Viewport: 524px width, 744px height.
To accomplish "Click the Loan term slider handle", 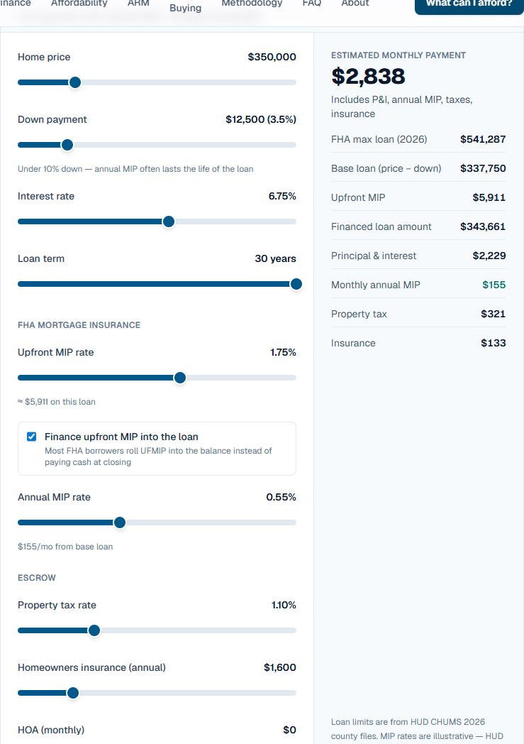I will point(296,284).
